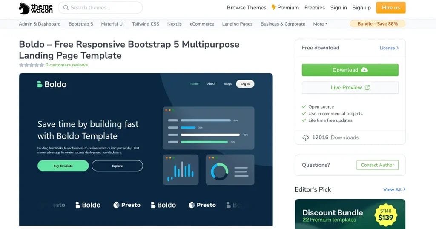This screenshot has width=436, height=229.
Task: Focus the Search themes field
Action: click(100, 8)
